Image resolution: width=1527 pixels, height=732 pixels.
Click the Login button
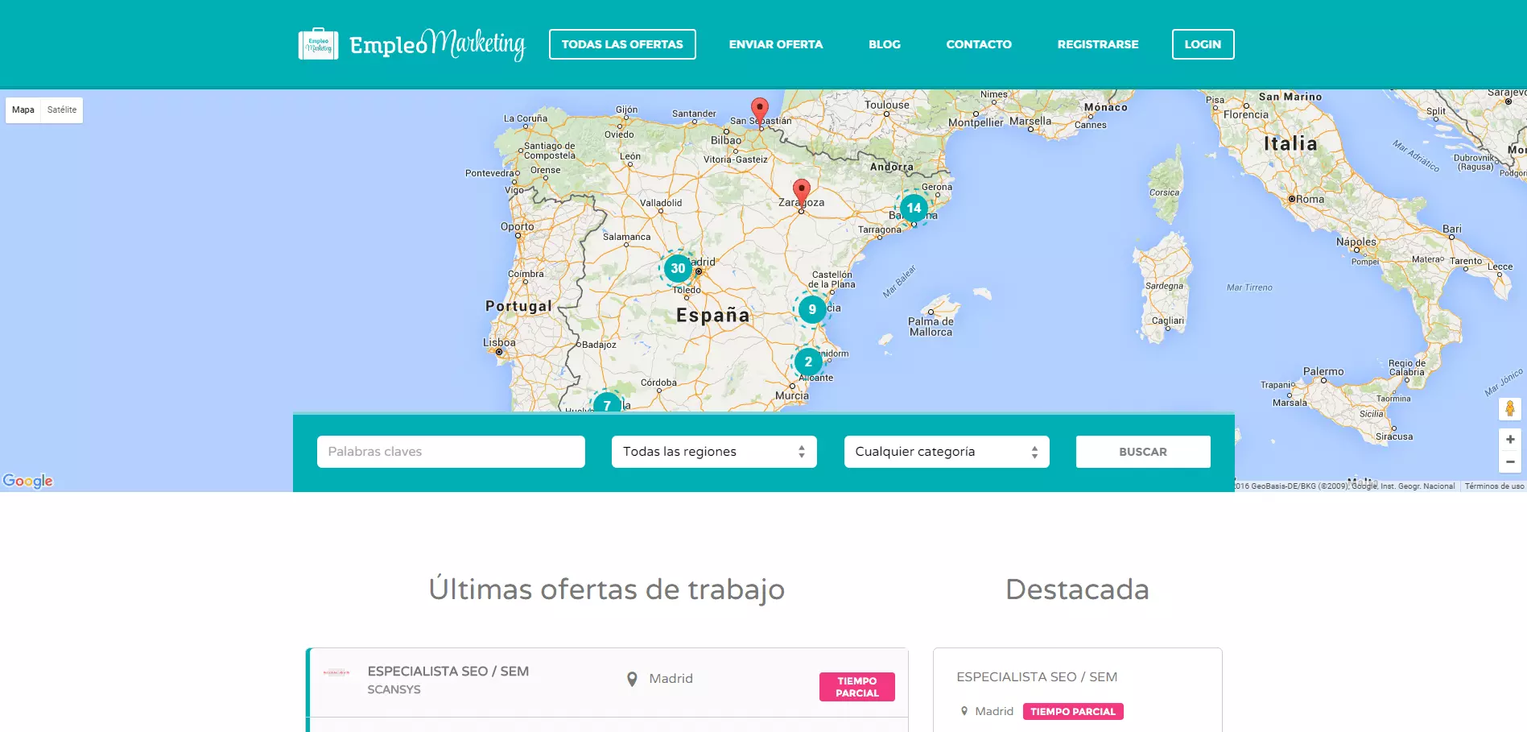[1203, 44]
